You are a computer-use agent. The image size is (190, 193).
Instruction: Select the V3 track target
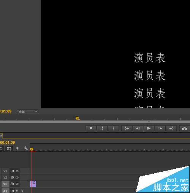(x=5, y=171)
